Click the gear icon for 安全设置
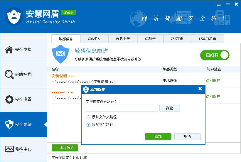This screenshot has height=162, width=241. 9,99
